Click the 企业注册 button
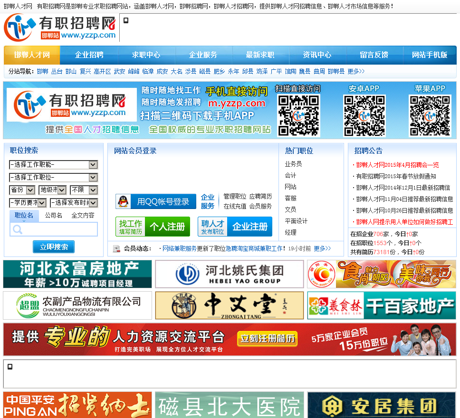 (235, 227)
